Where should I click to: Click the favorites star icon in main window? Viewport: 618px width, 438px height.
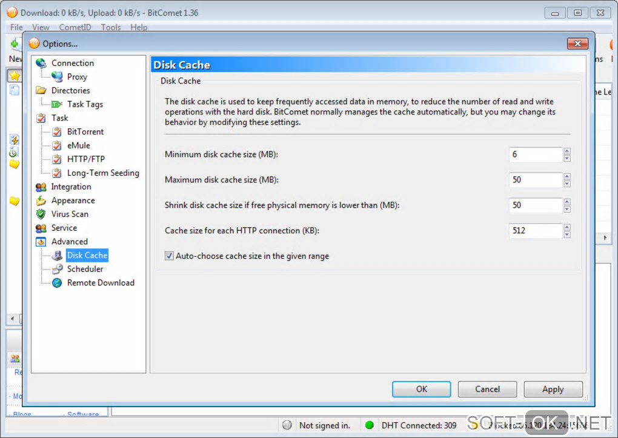[15, 75]
